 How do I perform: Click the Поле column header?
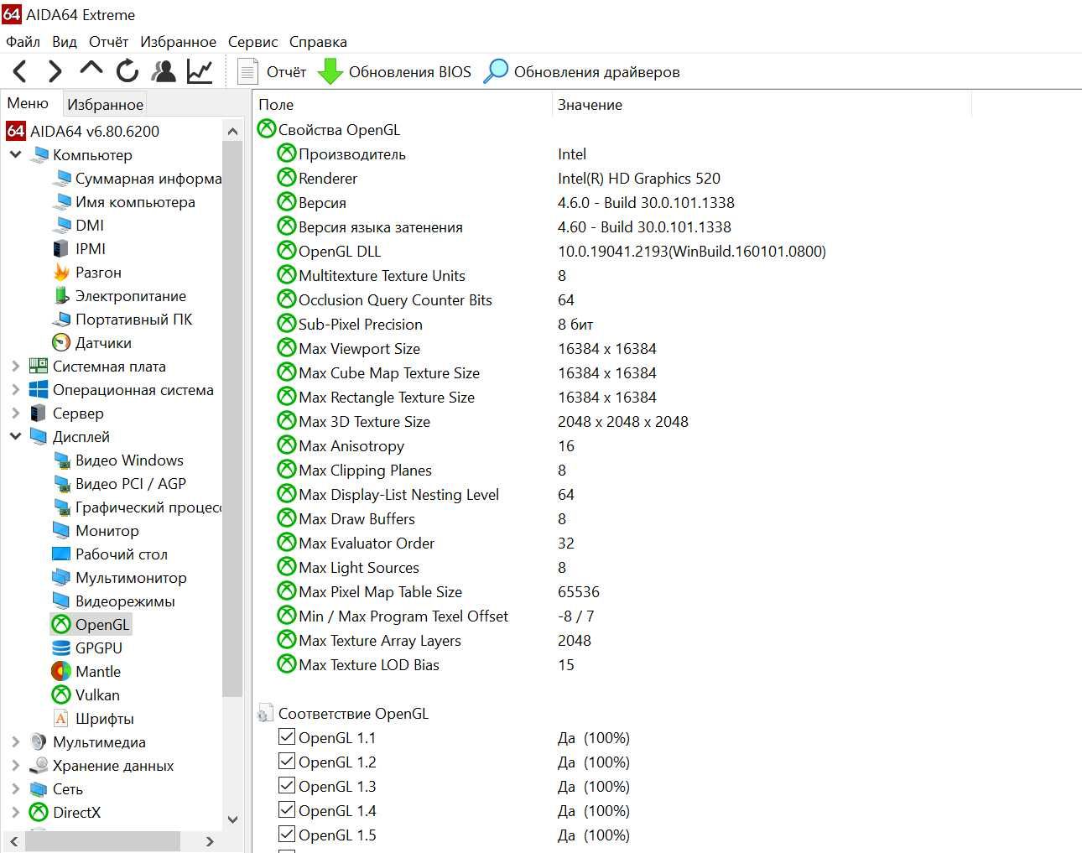point(402,105)
